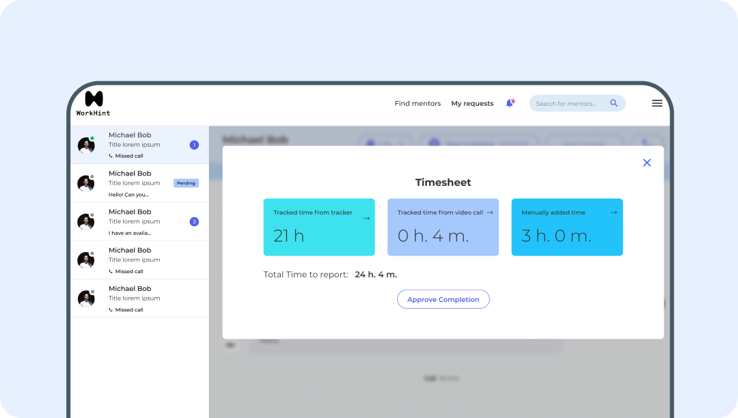
Task: Click arrow on Manually added time card
Action: 614,212
